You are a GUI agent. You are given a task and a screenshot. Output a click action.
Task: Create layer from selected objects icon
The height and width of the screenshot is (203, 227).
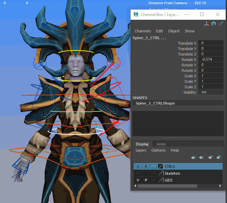click(218, 157)
